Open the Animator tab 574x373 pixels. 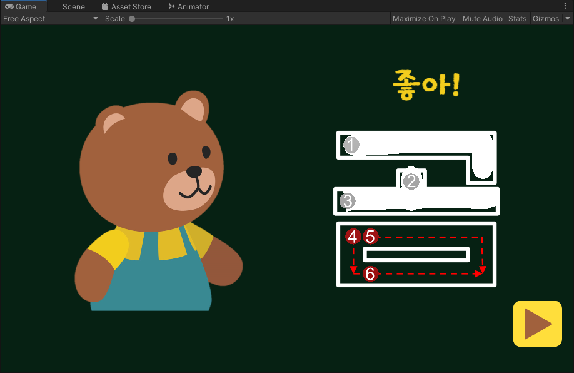189,7
